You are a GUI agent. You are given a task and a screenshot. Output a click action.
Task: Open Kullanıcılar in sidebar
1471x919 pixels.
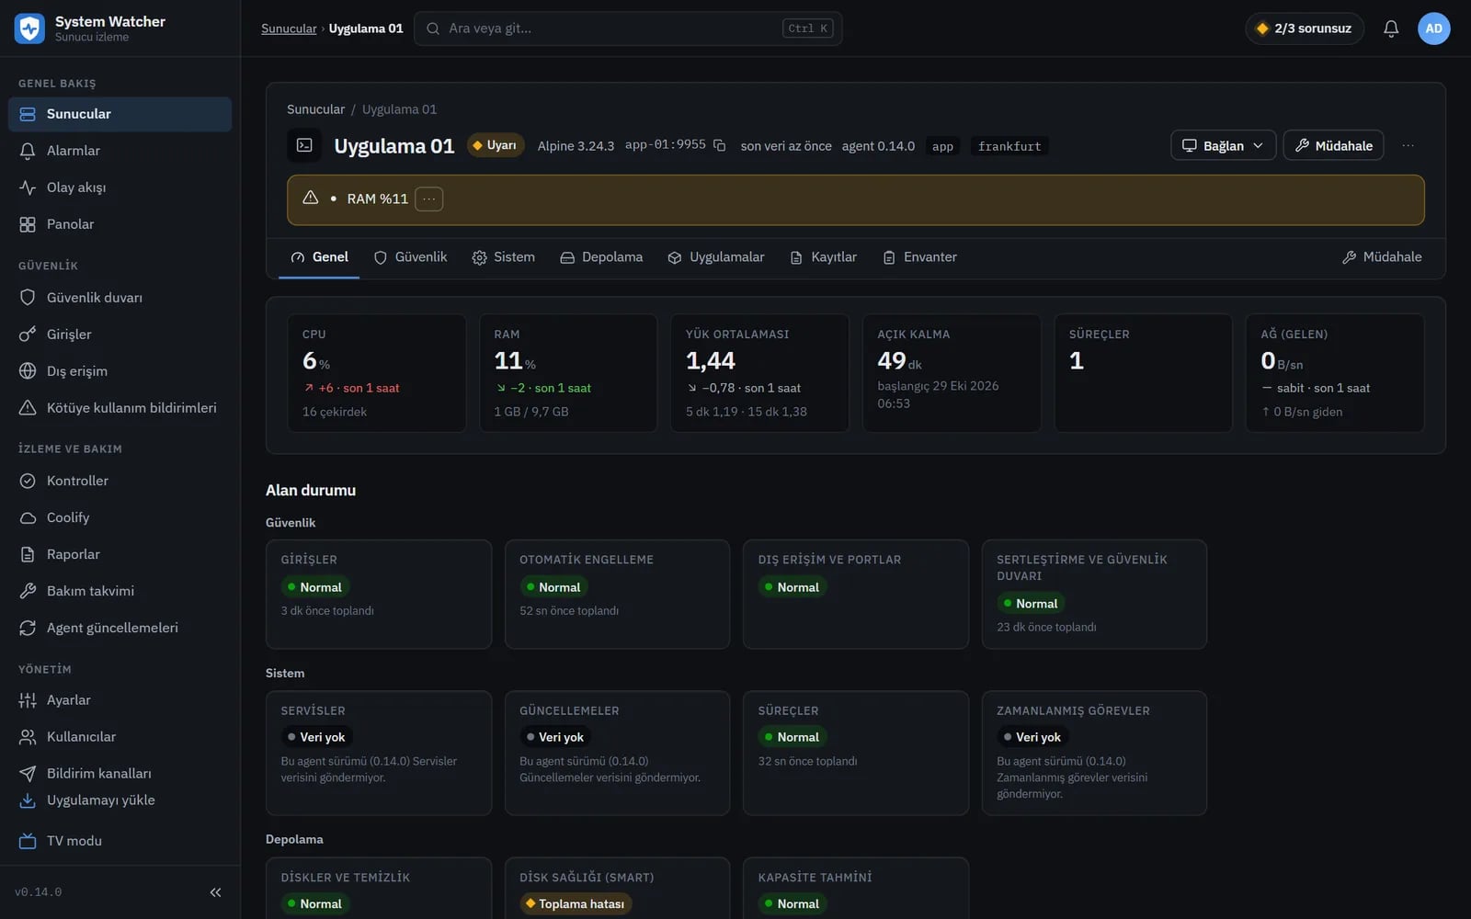[120, 737]
